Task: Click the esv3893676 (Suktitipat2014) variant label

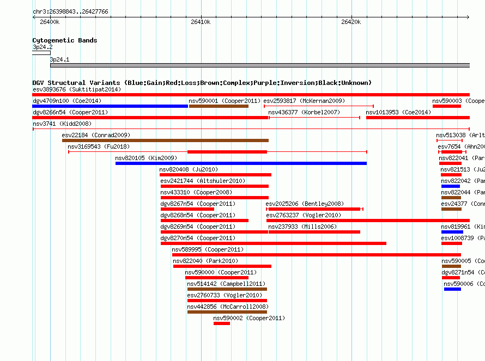Action: click(77, 89)
